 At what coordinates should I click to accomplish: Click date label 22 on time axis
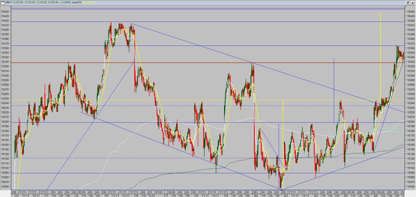[x=256, y=196]
